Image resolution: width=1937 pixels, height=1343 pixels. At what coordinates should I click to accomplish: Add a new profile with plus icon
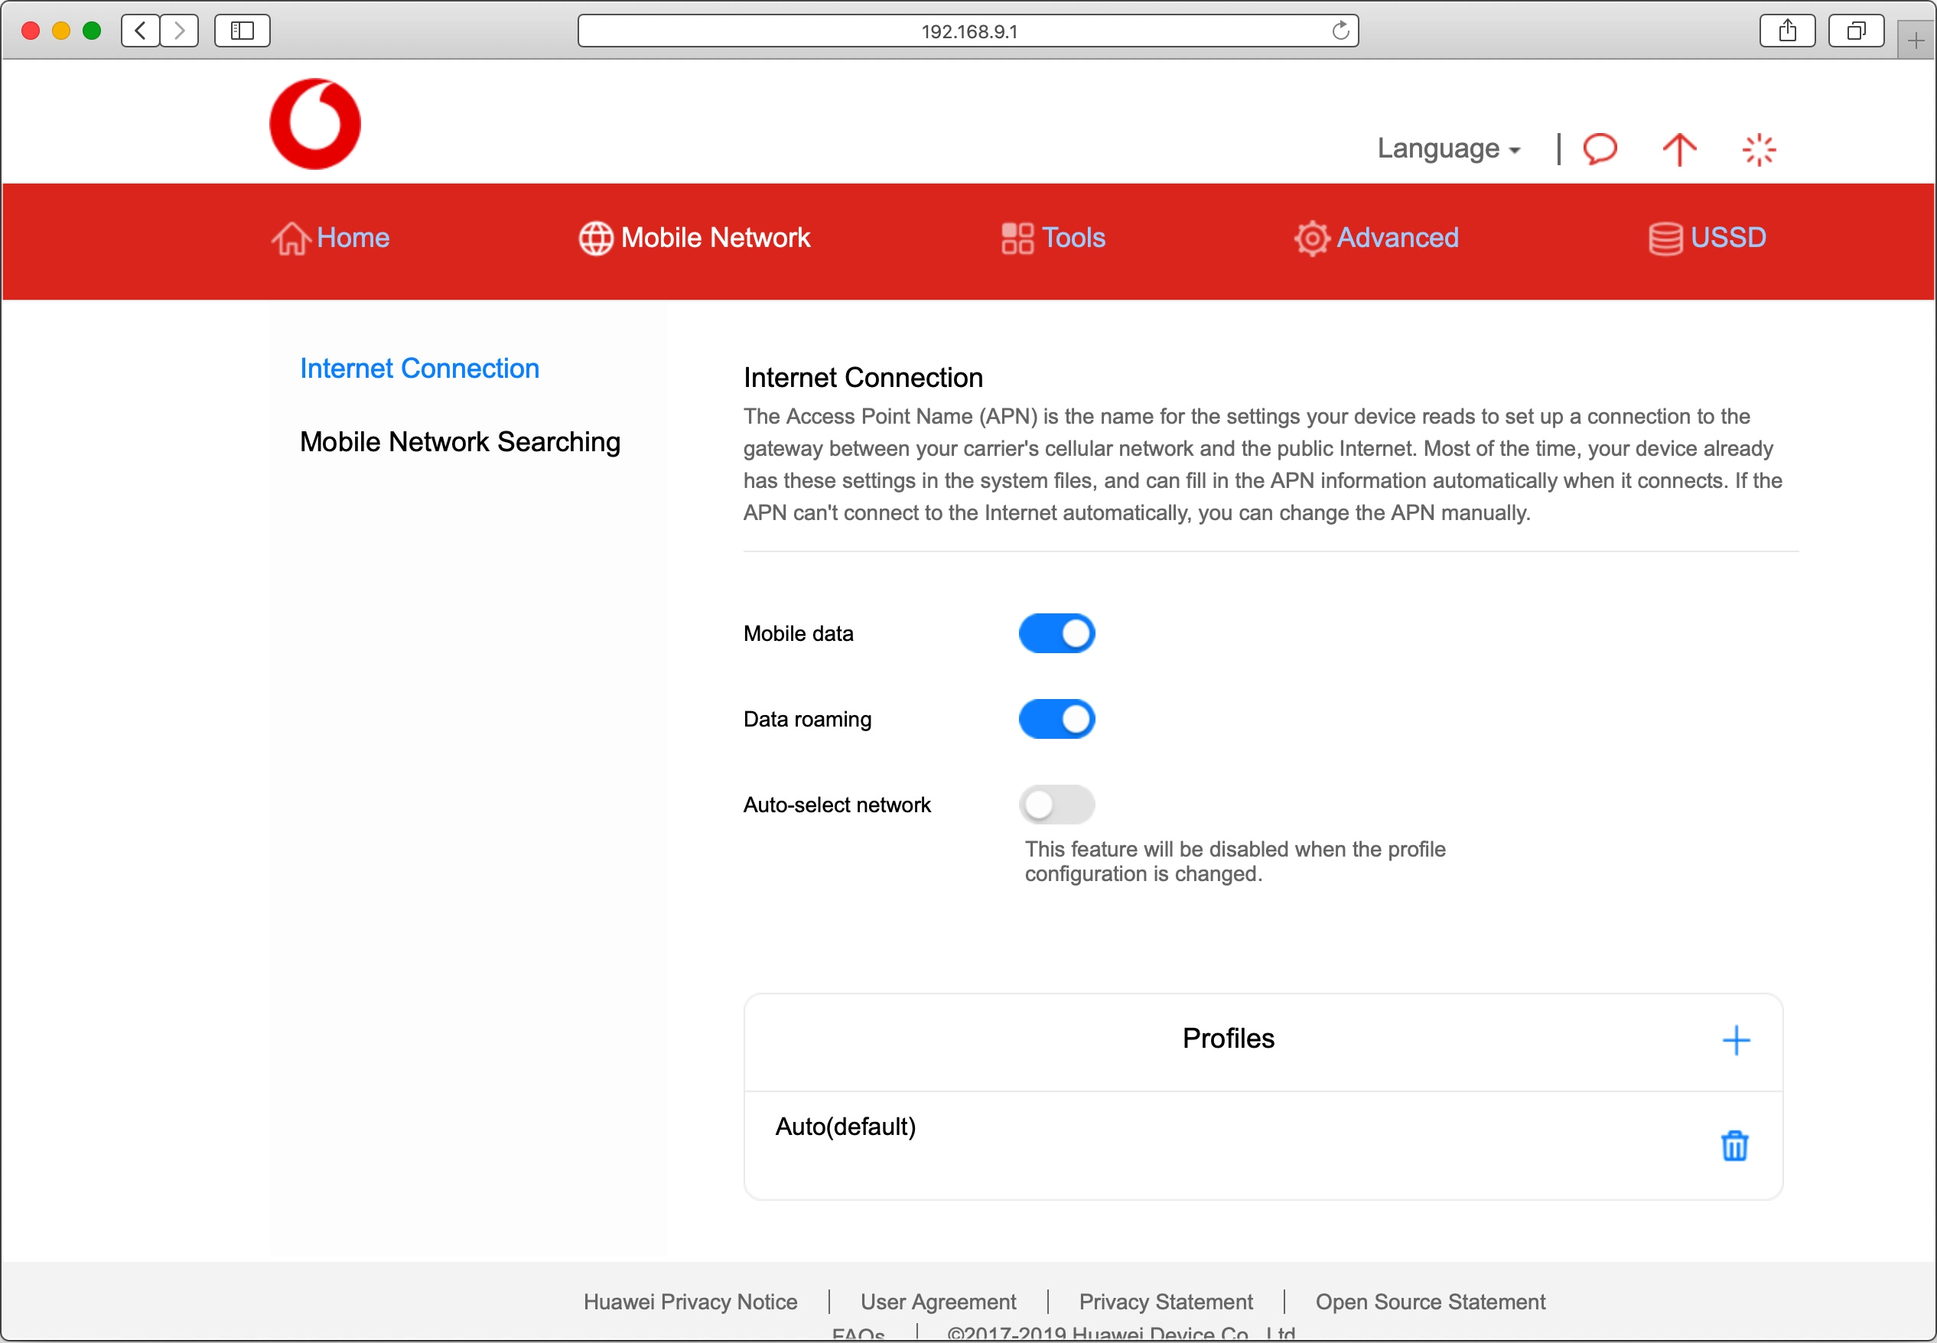[1735, 1040]
